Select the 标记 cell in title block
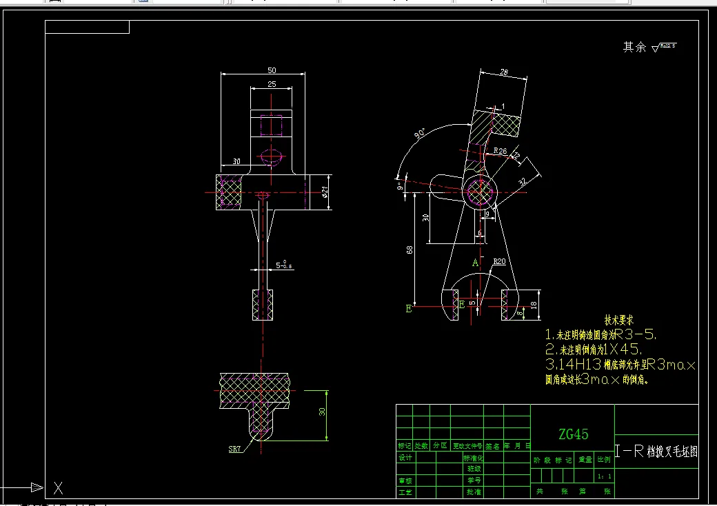717x506 pixels. tap(404, 445)
